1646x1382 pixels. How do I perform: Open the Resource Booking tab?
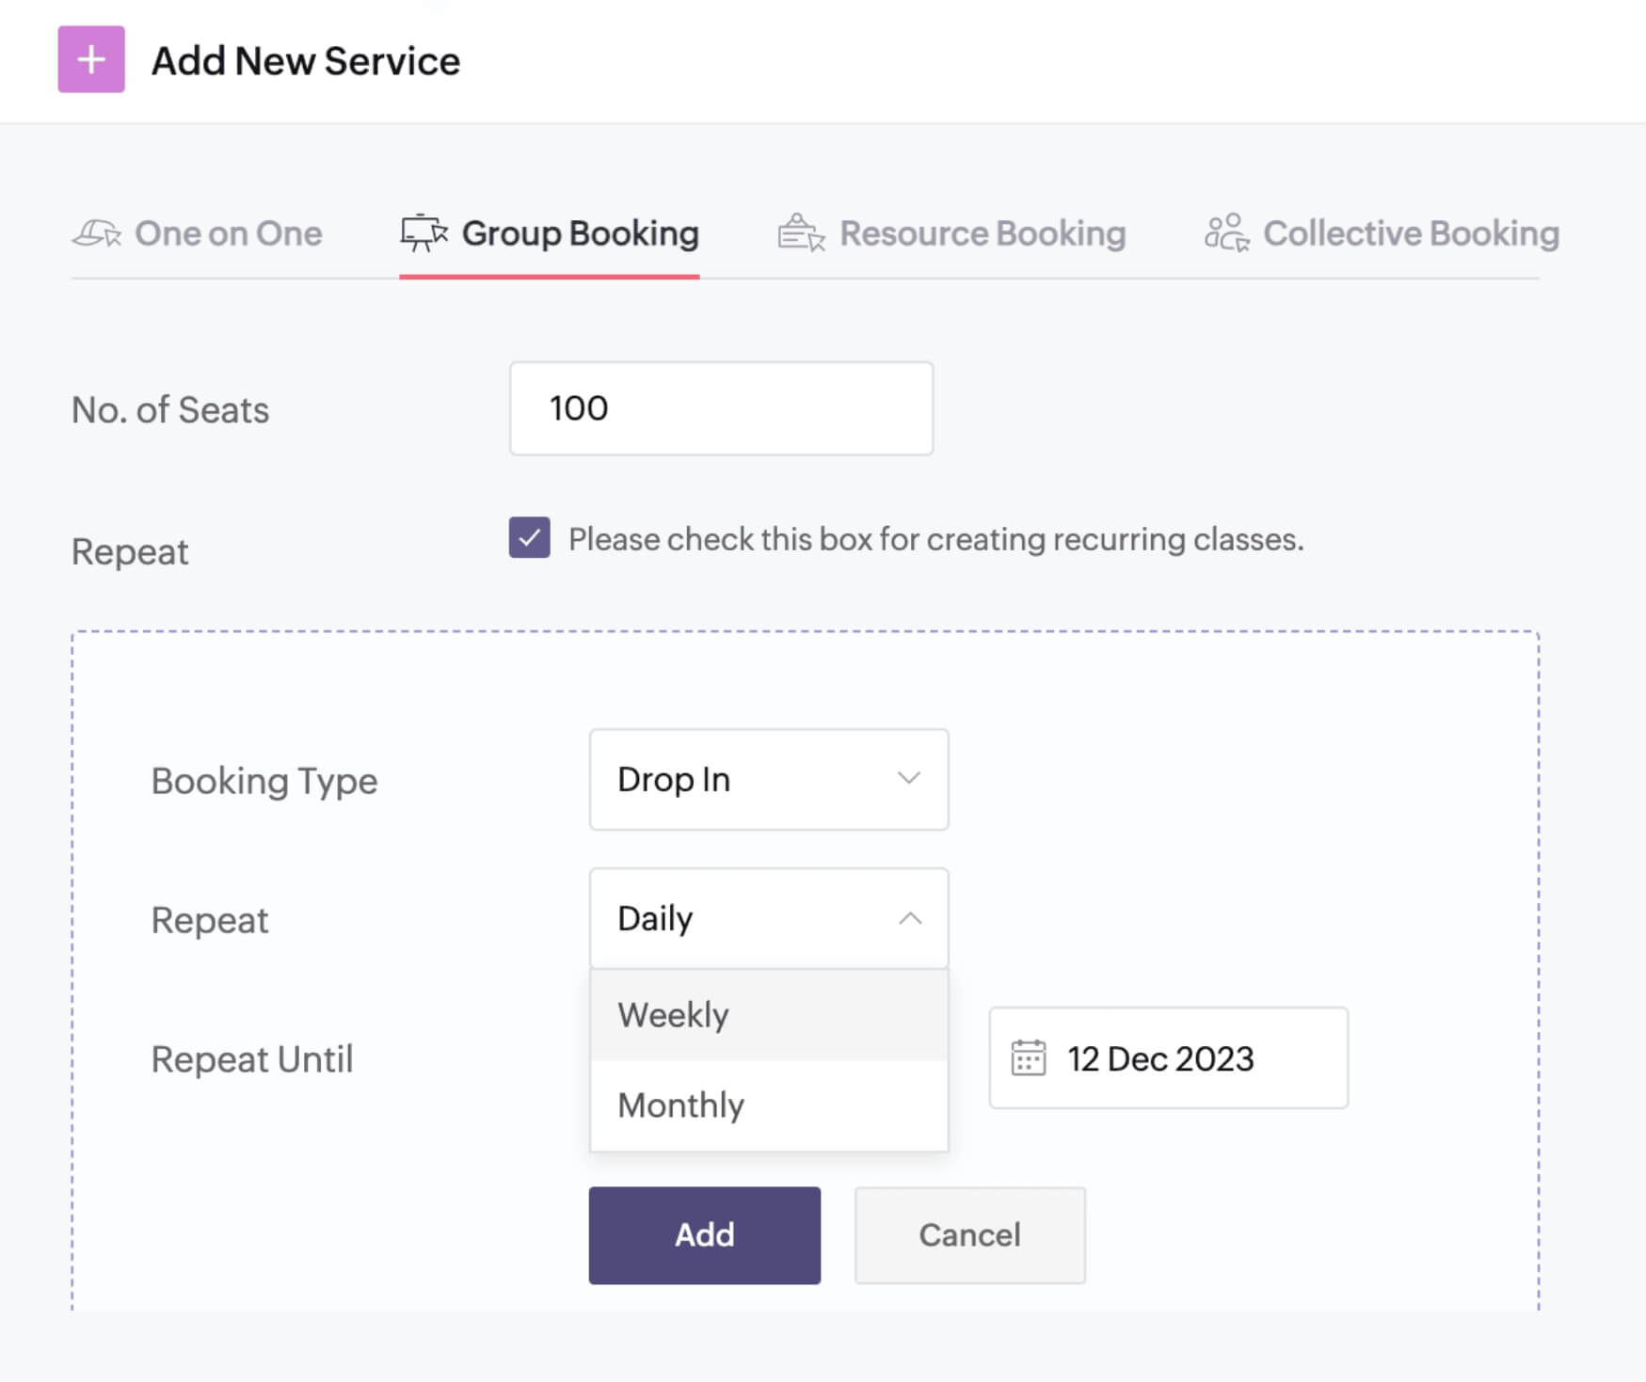click(x=982, y=233)
